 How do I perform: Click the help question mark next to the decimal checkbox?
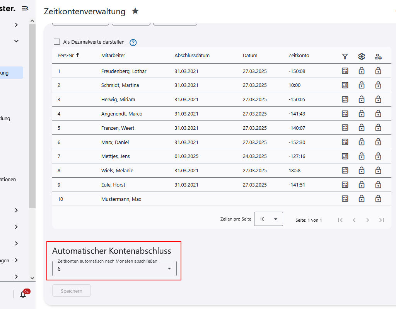[x=133, y=42]
